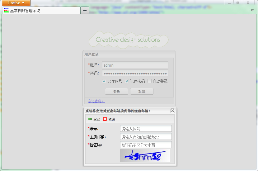Image resolution: width=258 pixels, height=171 pixels.
Task: Maximize the Firefox window
Action: click(x=238, y=2)
